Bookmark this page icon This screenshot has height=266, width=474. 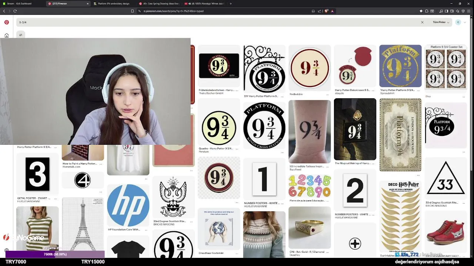click(133, 11)
